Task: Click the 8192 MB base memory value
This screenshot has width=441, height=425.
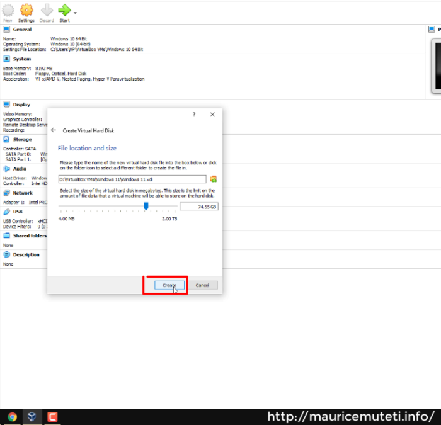Action: pyautogui.click(x=43, y=68)
